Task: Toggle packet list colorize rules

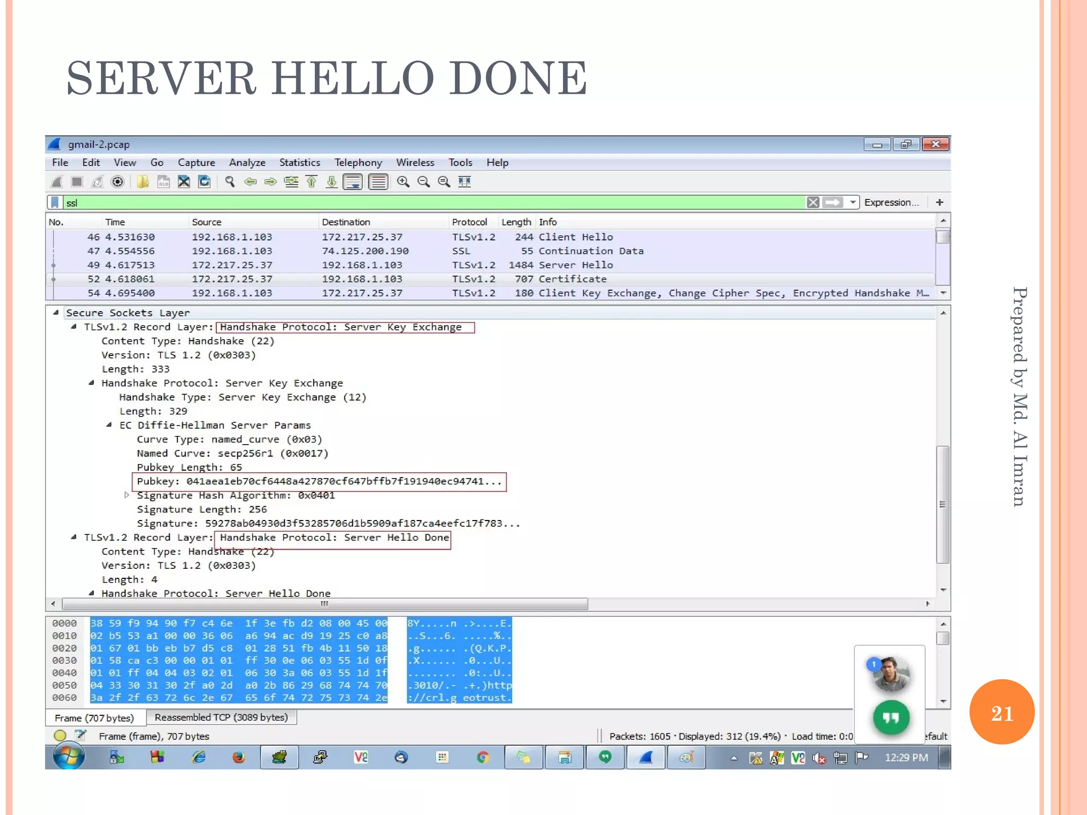Action: point(378,182)
